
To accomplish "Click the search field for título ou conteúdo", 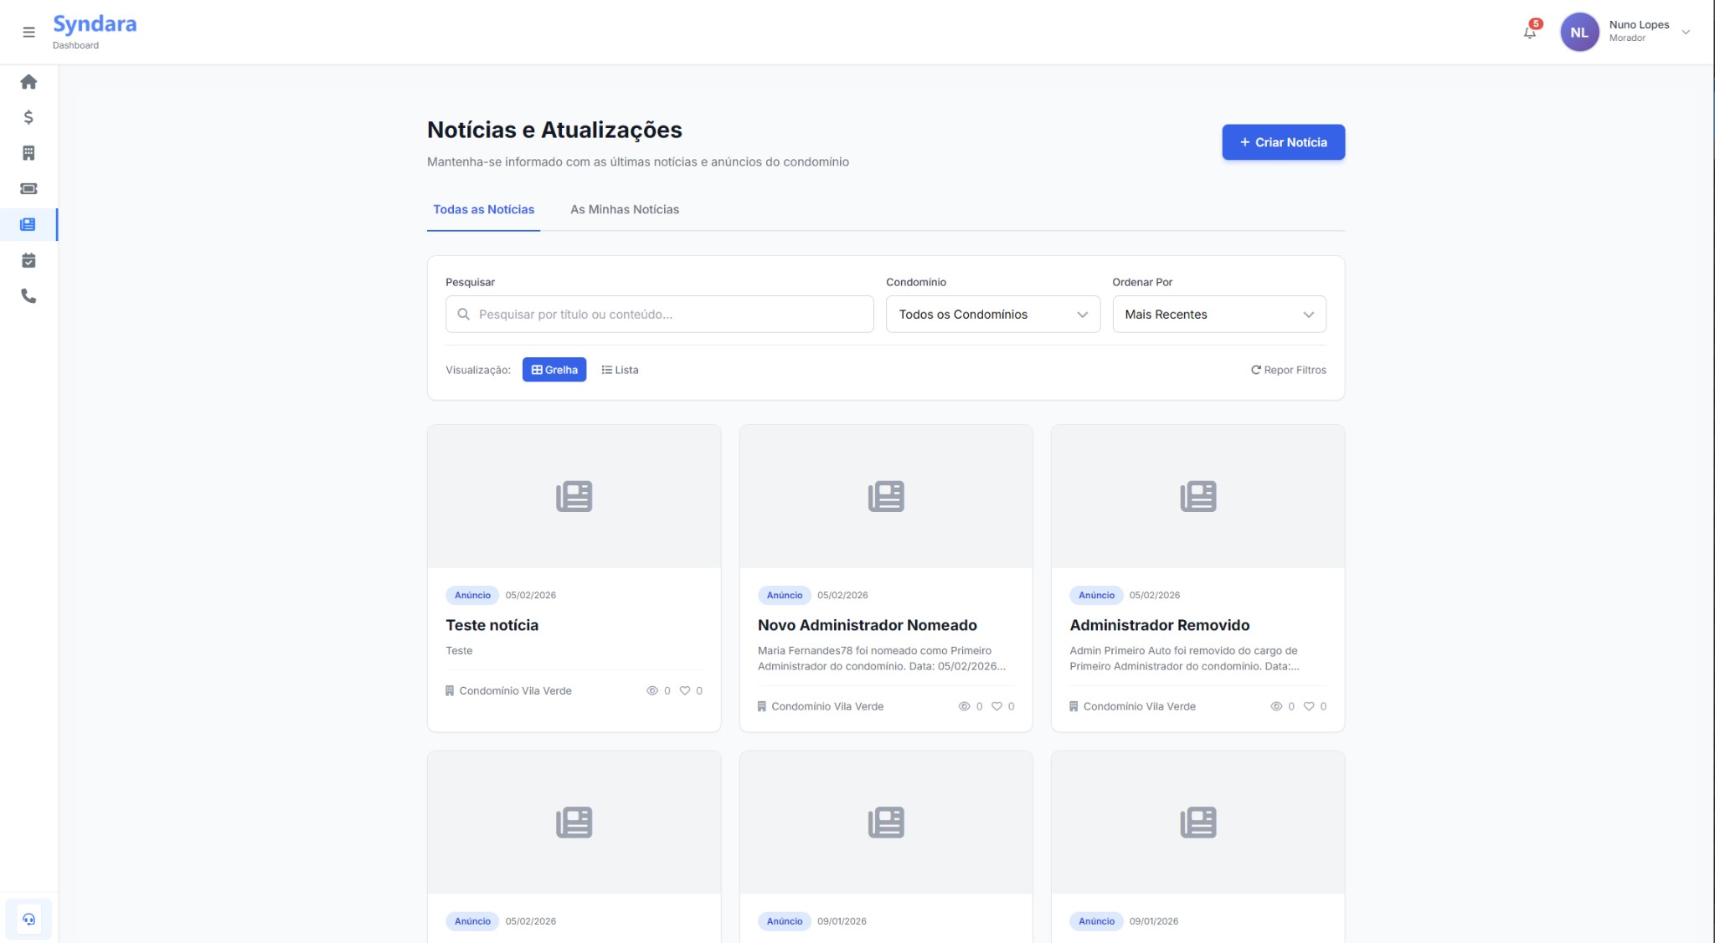I will tap(659, 314).
